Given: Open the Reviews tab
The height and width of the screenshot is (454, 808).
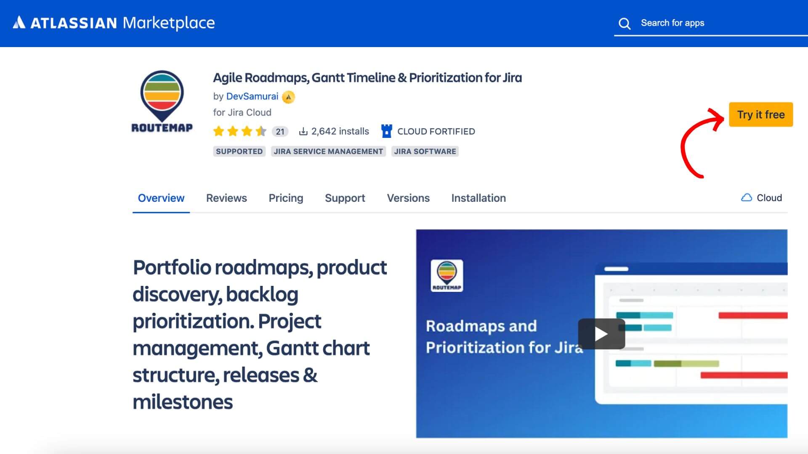Looking at the screenshot, I should 226,198.
